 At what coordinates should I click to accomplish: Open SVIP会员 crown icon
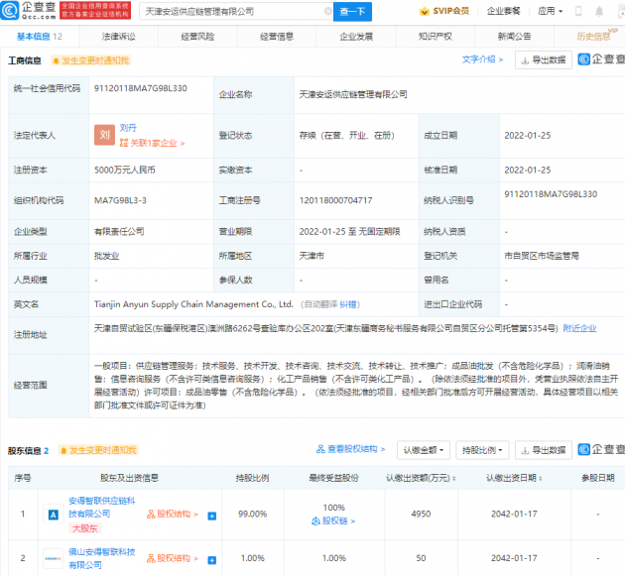[x=425, y=11]
